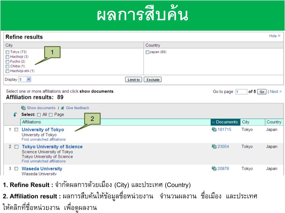The width and height of the screenshot is (285, 213).
Task: Click the Hide refine results link
Action: 273,36
